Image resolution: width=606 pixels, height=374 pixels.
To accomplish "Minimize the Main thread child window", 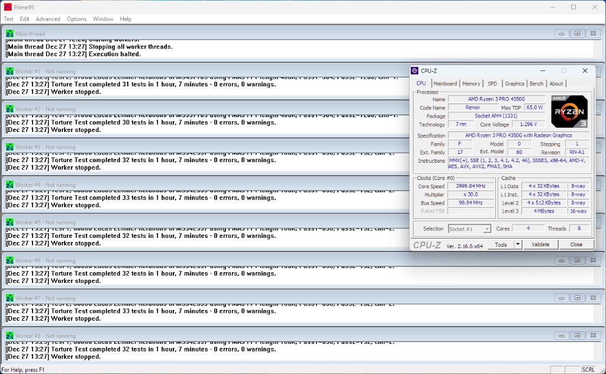I will point(562,34).
